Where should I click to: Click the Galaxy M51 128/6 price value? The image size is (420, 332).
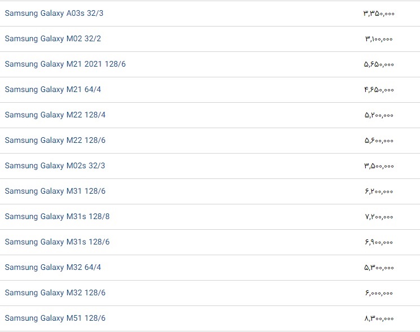click(379, 318)
